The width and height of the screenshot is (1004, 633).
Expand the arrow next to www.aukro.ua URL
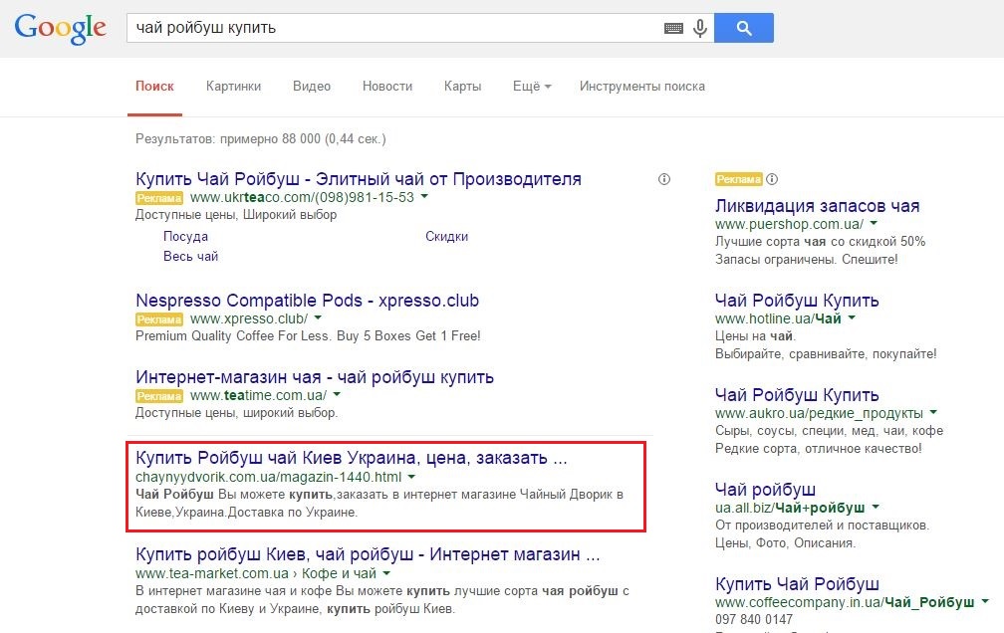click(x=932, y=413)
